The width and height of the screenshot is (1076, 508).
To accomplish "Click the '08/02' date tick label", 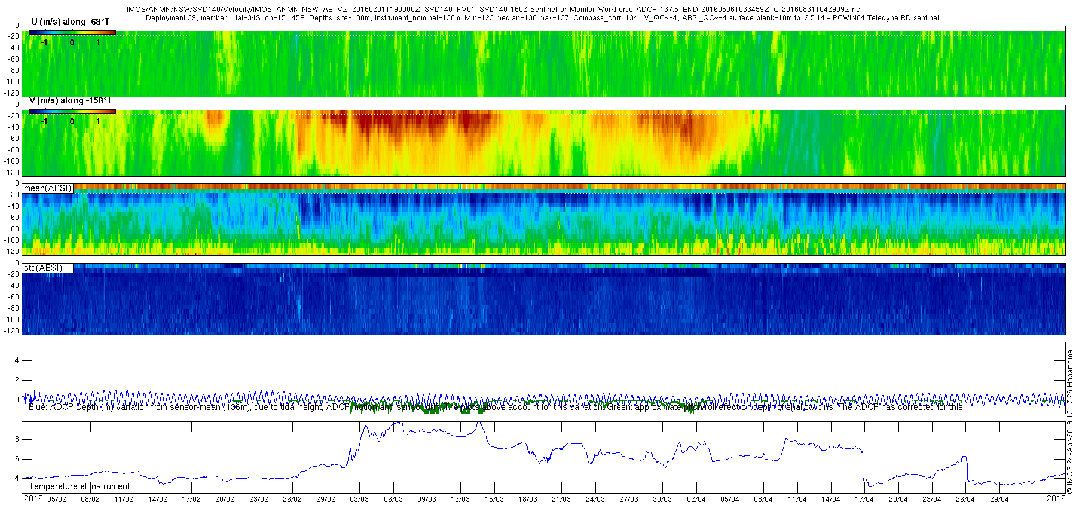I will (90, 500).
